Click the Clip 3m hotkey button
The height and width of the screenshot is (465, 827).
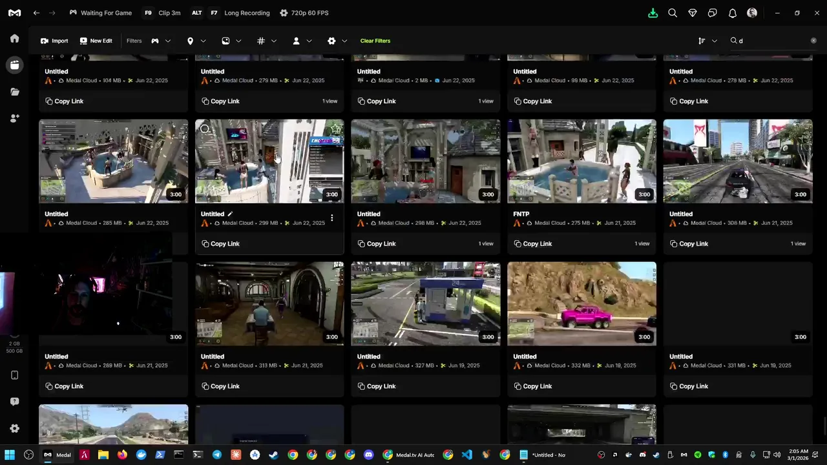pos(162,13)
